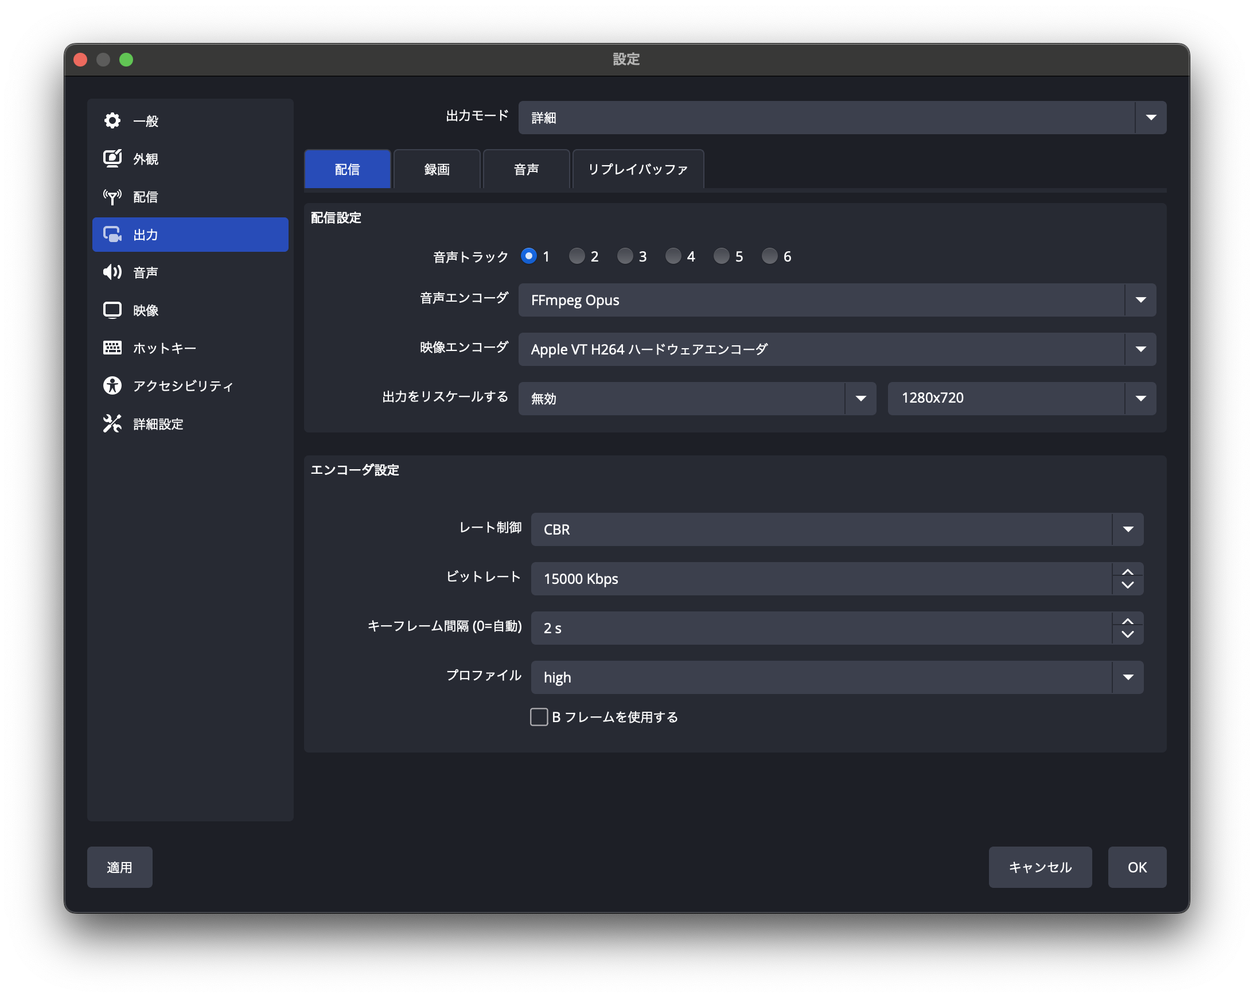The height and width of the screenshot is (998, 1254).
Task: Click the 出力 (Output) settings icon
Action: (113, 234)
